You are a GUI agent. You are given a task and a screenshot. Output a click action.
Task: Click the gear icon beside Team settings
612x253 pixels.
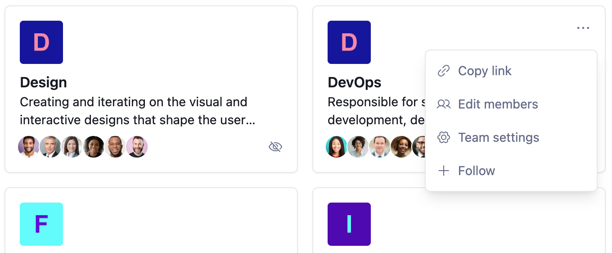(444, 137)
